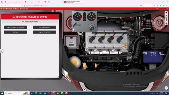The width and height of the screenshot is (169, 95).
Task: Open the green Camtasia taskbar icon
Action: 62,93
